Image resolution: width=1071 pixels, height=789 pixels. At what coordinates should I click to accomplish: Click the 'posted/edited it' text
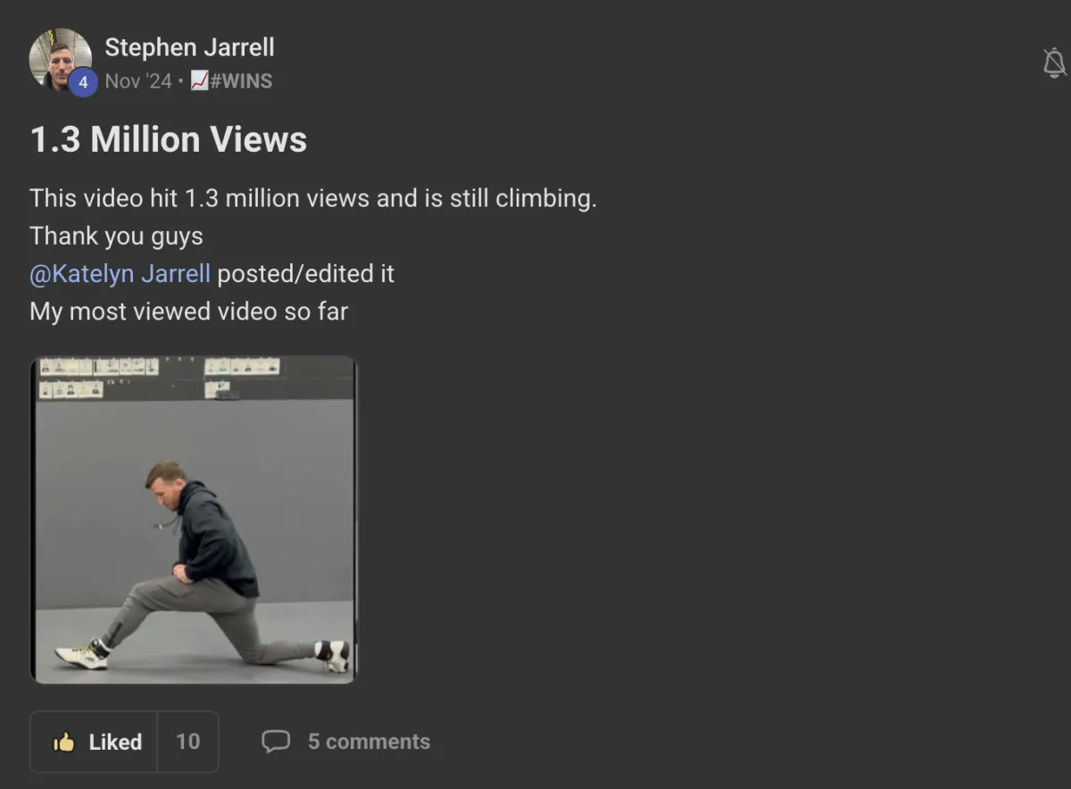[x=305, y=273]
